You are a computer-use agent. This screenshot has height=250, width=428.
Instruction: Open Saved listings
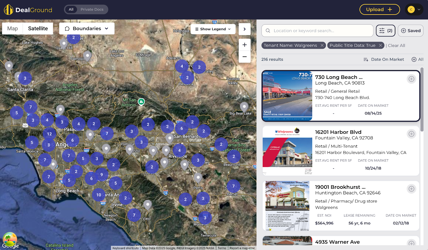[411, 30]
